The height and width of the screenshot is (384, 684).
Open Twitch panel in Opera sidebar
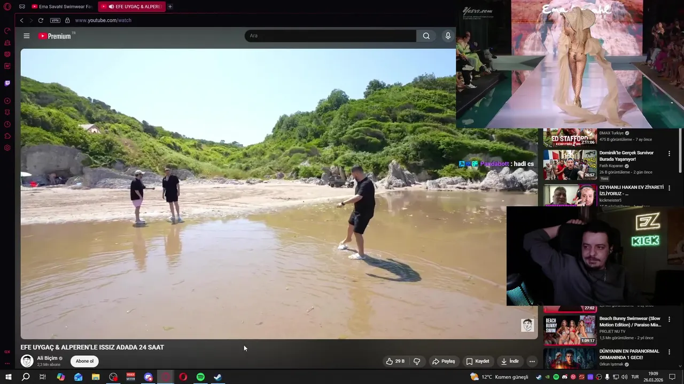pyautogui.click(x=7, y=83)
